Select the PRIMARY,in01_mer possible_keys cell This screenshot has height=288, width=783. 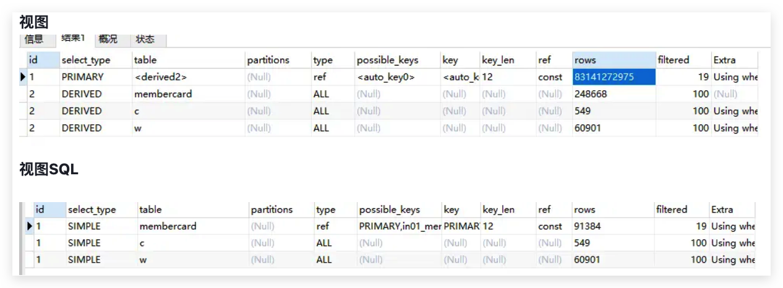click(x=399, y=226)
